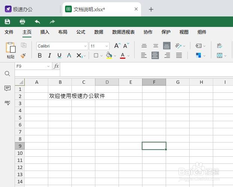Screen dimensions: 233x187
Task: Justify text alignment
Action: pyautogui.click(x=179, y=55)
